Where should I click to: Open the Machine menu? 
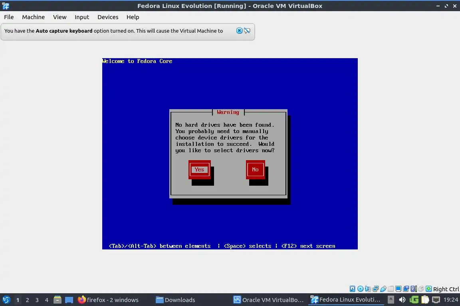pos(33,17)
